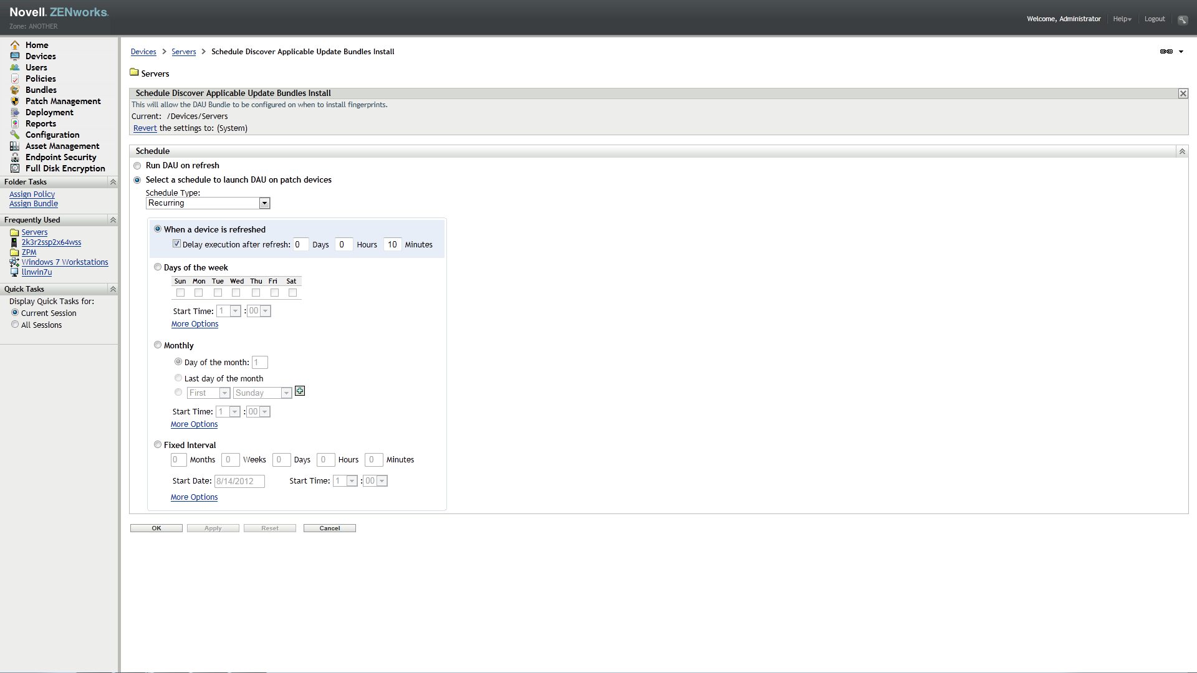Screen dimensions: 1197x673
Task: Select the Days of the week option
Action: tap(158, 267)
